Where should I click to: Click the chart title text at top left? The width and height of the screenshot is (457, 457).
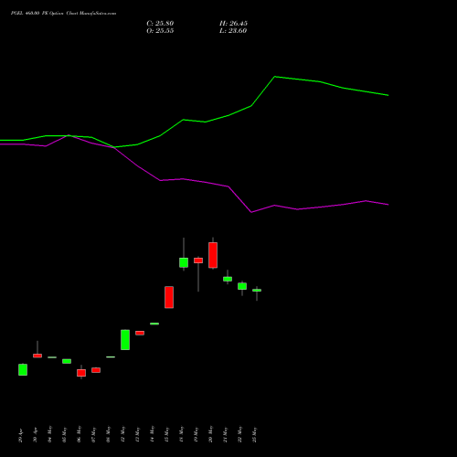[63, 14]
